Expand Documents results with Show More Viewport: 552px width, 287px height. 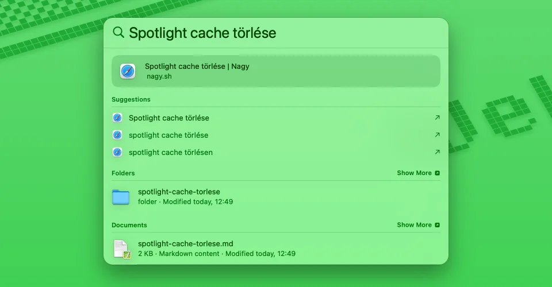pos(418,225)
